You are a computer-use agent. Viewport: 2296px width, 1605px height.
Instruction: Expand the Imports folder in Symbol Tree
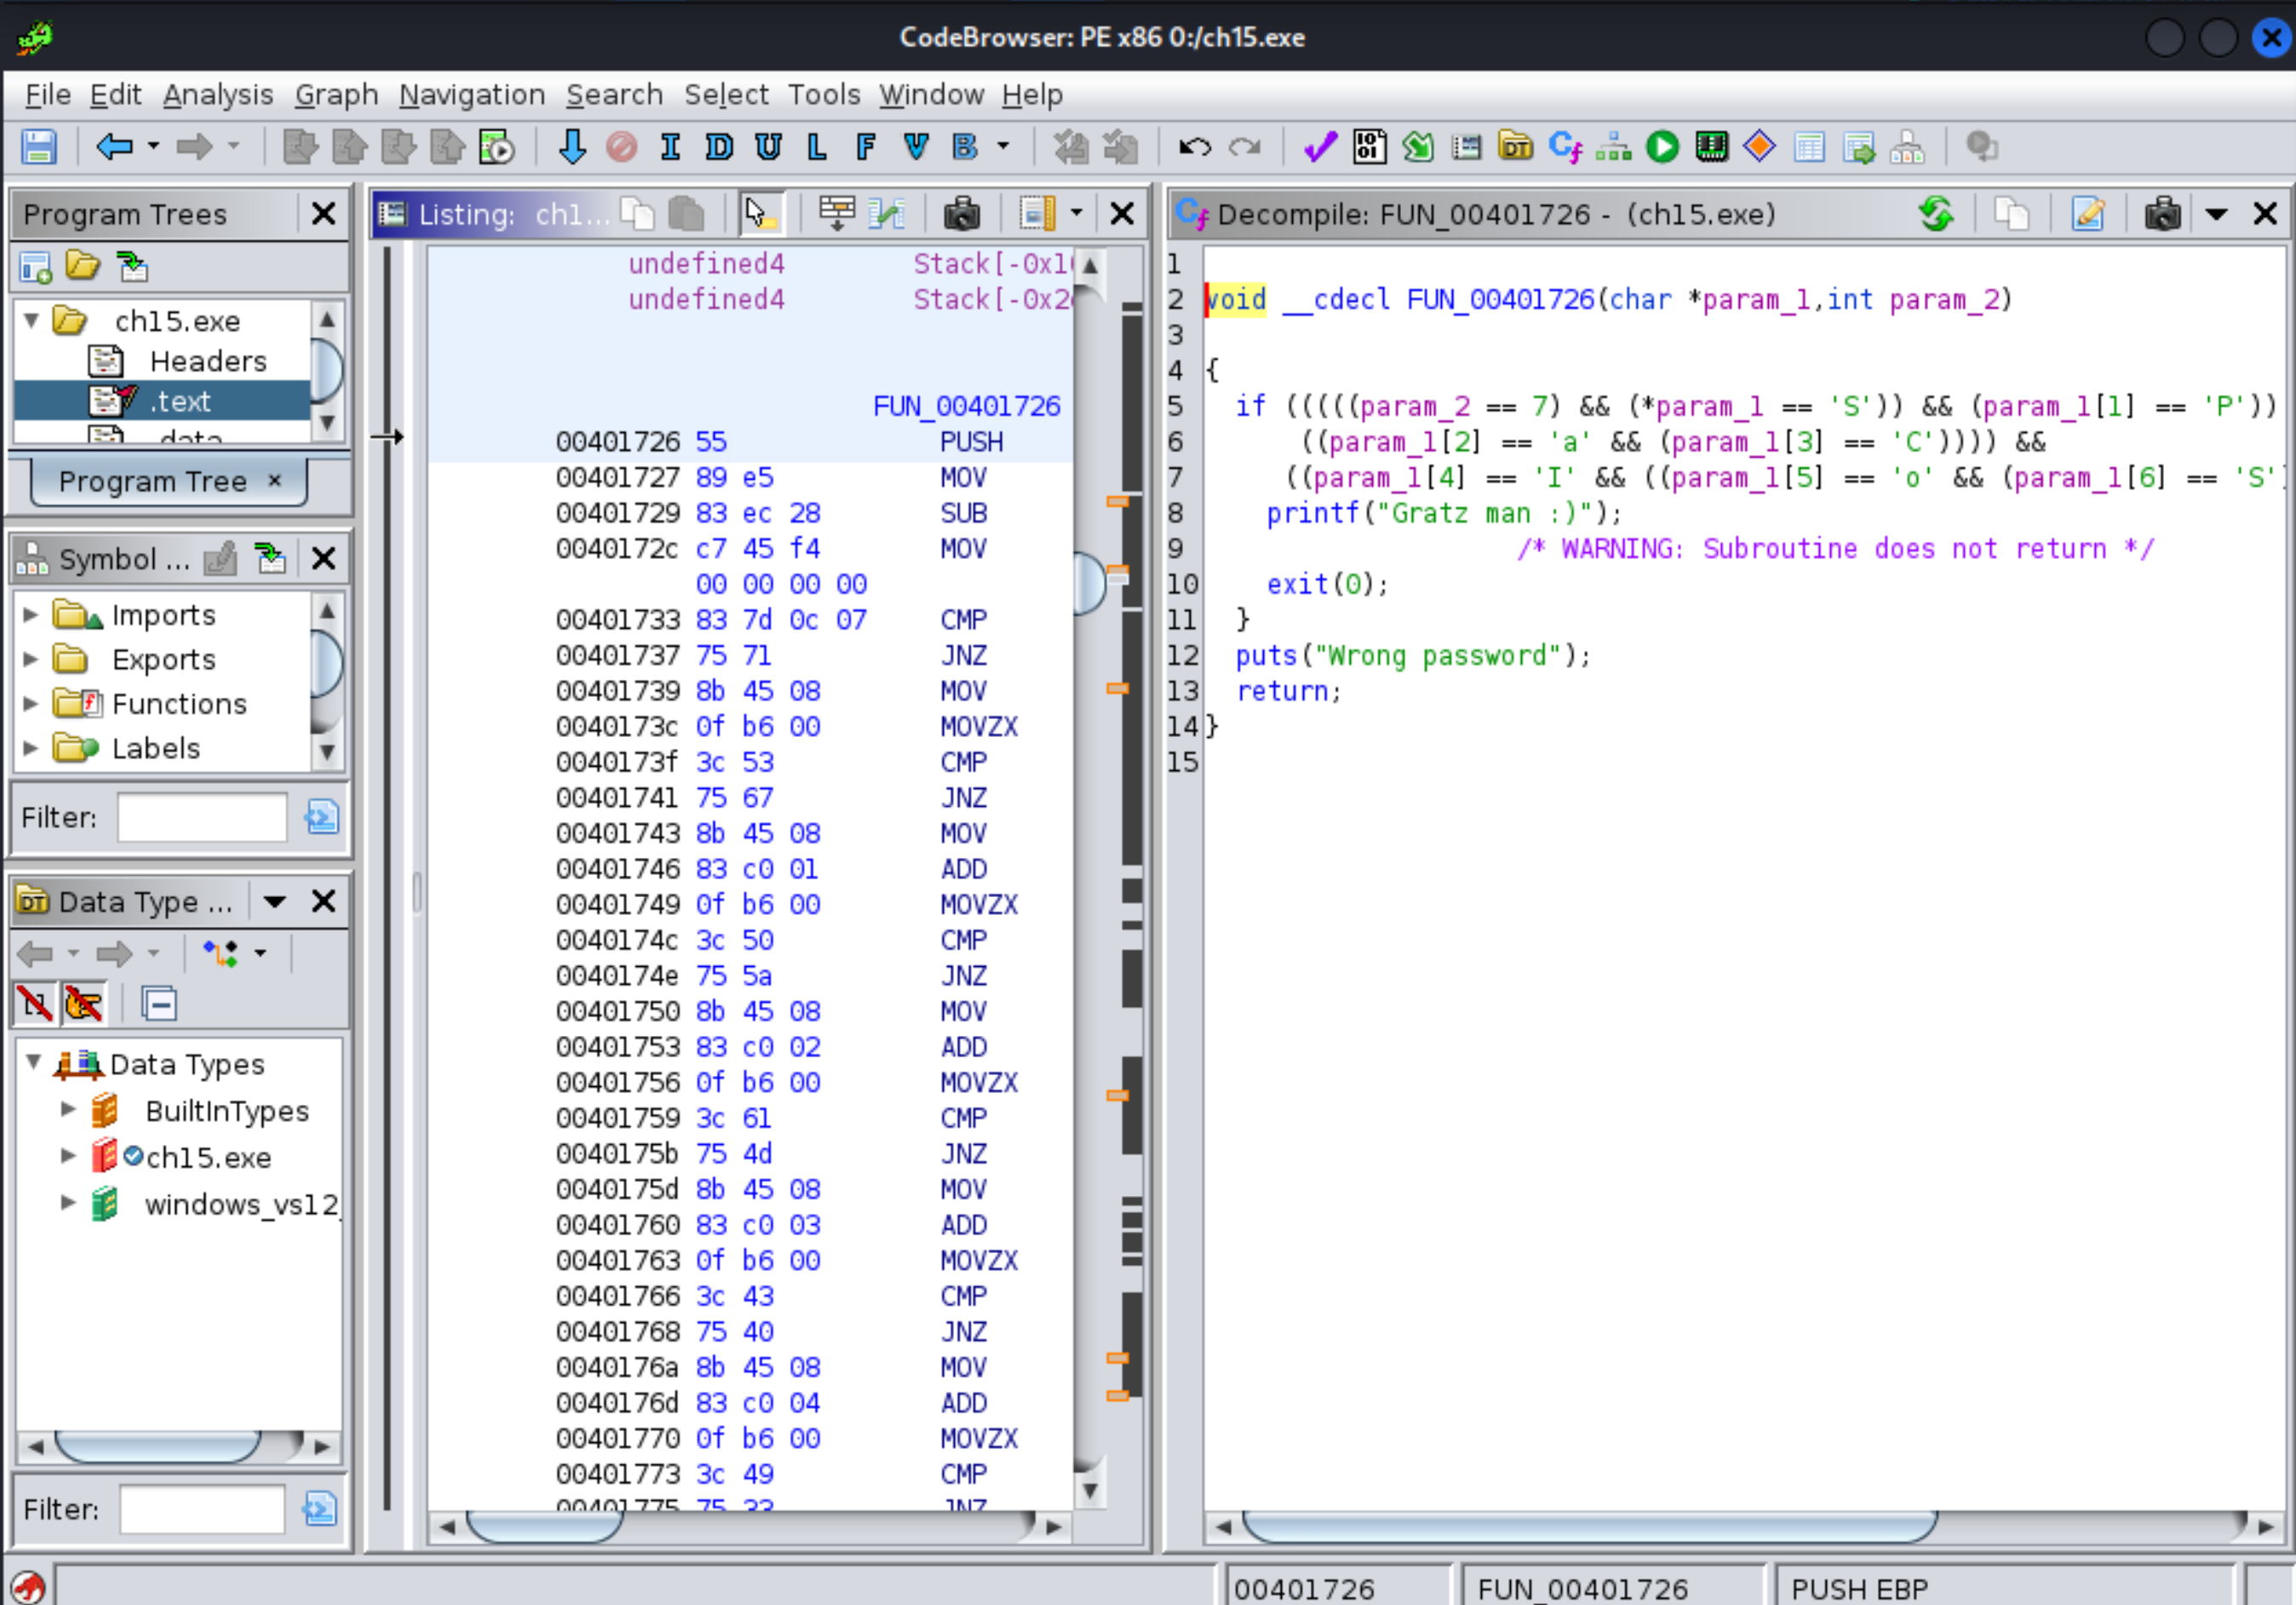tap(30, 614)
